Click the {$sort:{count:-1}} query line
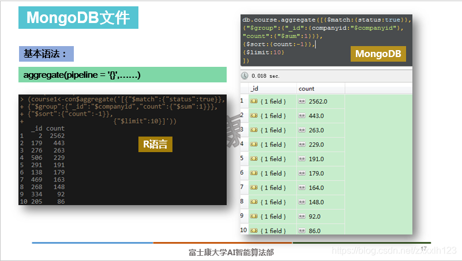The width and height of the screenshot is (462, 261). 279,44
